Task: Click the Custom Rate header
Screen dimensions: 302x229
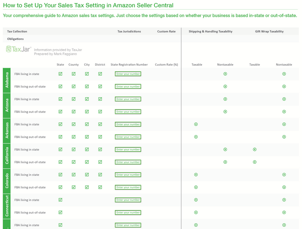Action: 167,31
